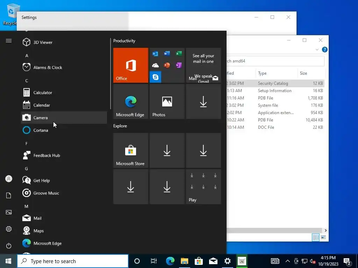Open the Skype icon in Office folder tile

coord(156,77)
